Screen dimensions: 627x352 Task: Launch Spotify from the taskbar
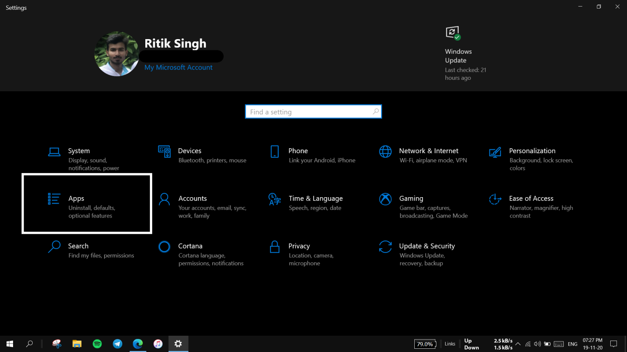97,344
